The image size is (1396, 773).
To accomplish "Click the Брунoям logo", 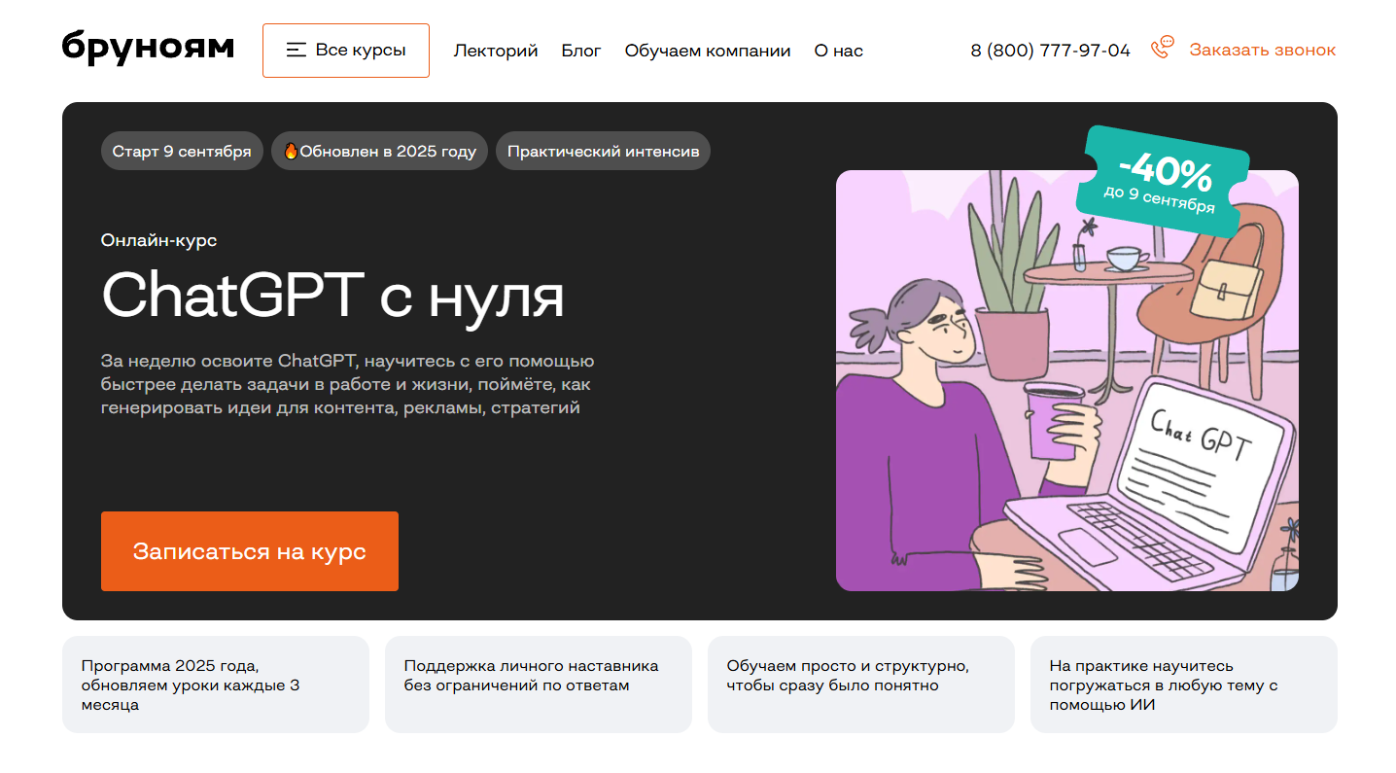I will (148, 48).
